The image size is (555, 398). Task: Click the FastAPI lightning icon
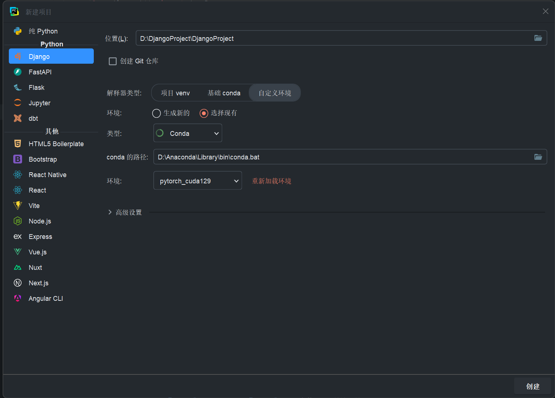pos(18,72)
